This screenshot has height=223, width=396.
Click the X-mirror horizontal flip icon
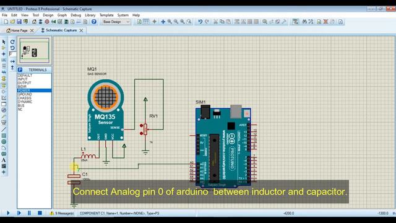click(x=12, y=61)
